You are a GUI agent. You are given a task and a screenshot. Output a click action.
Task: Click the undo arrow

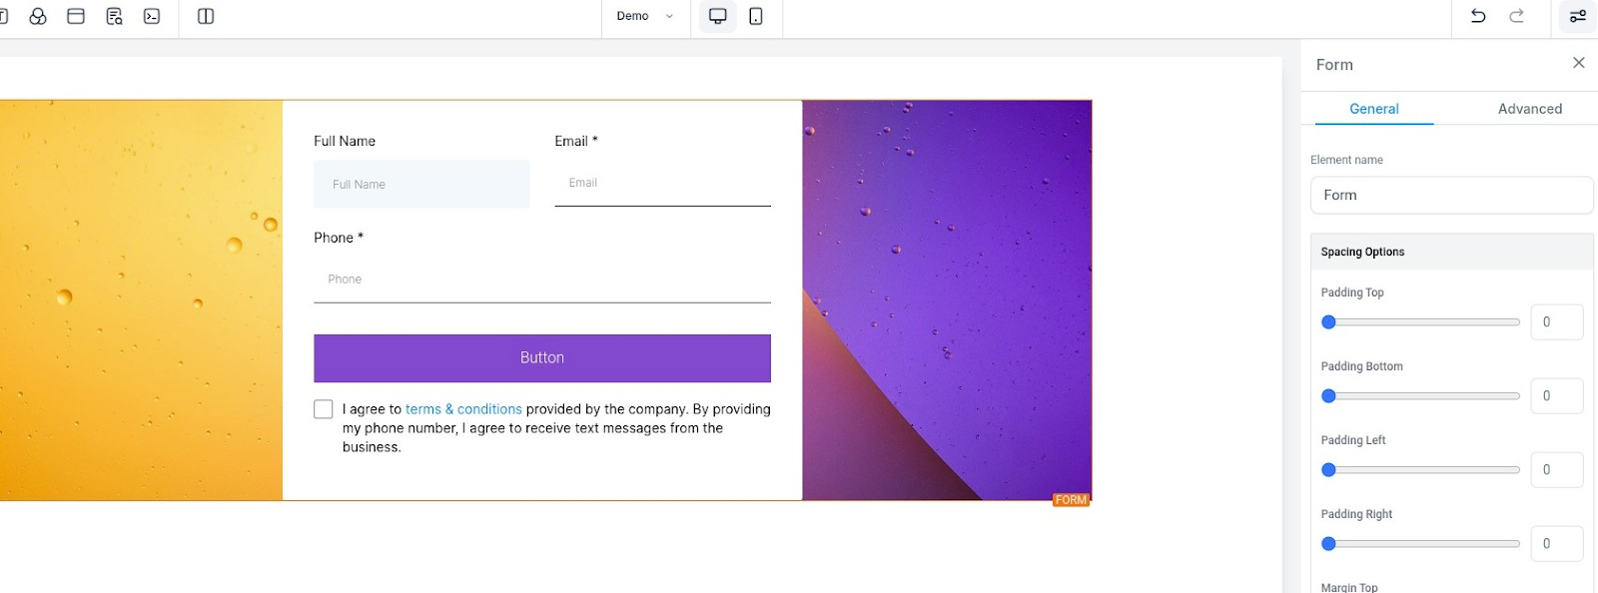point(1478,16)
